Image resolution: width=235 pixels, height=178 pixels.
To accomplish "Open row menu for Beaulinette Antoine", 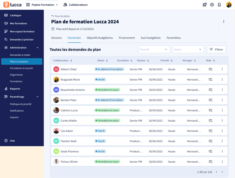I will 222,90.
